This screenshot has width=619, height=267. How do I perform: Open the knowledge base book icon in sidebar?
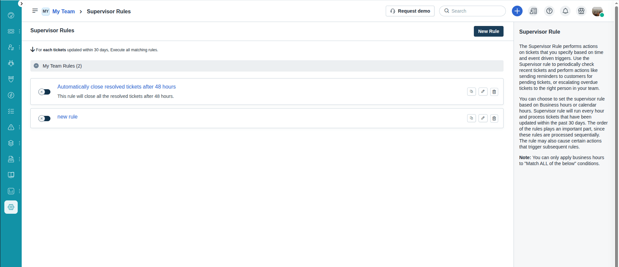coord(11,175)
